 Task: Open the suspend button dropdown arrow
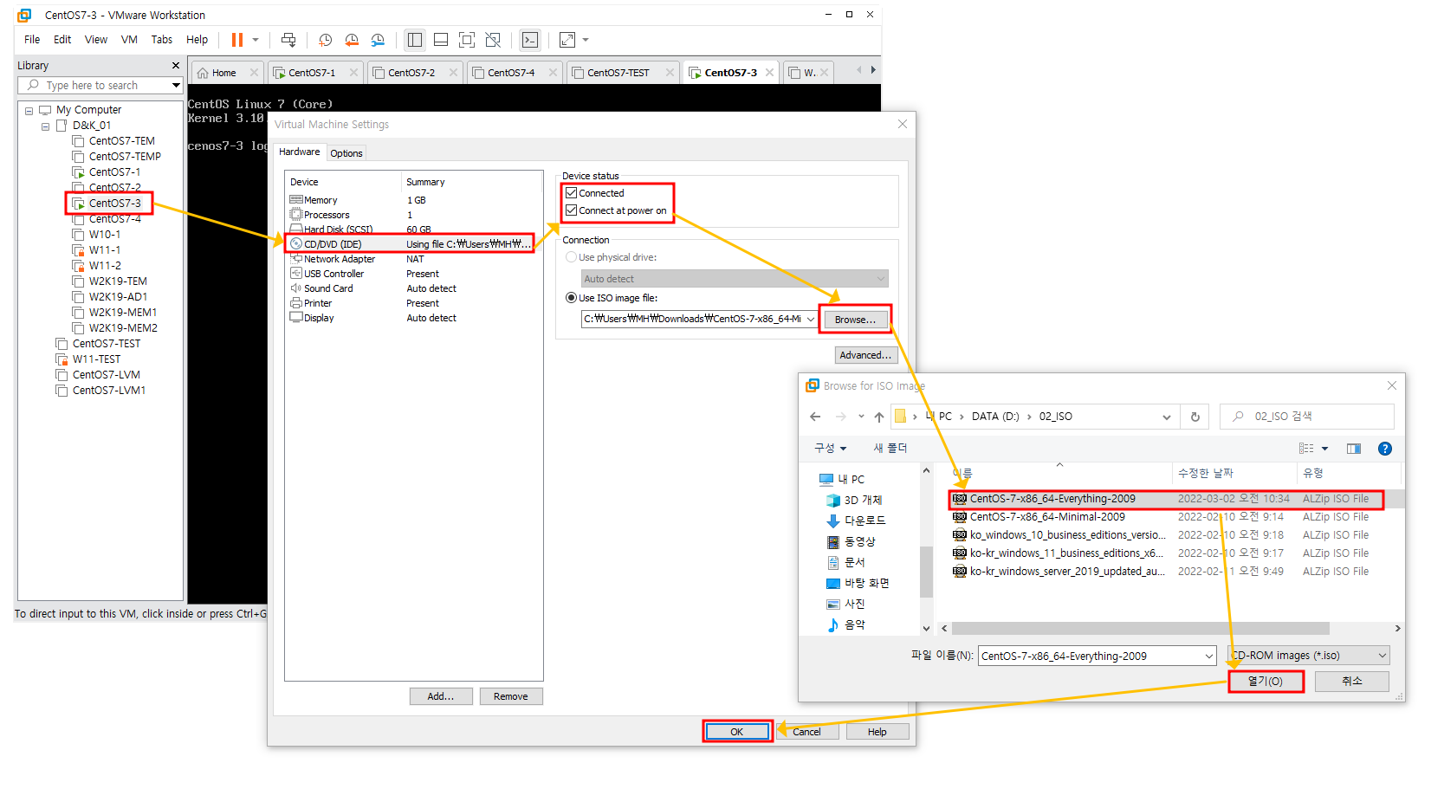[256, 40]
